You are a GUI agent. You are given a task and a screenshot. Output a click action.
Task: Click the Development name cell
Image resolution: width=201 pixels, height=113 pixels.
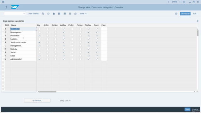pyautogui.click(x=23, y=32)
